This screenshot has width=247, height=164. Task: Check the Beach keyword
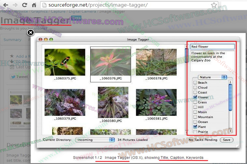[x=195, y=83]
